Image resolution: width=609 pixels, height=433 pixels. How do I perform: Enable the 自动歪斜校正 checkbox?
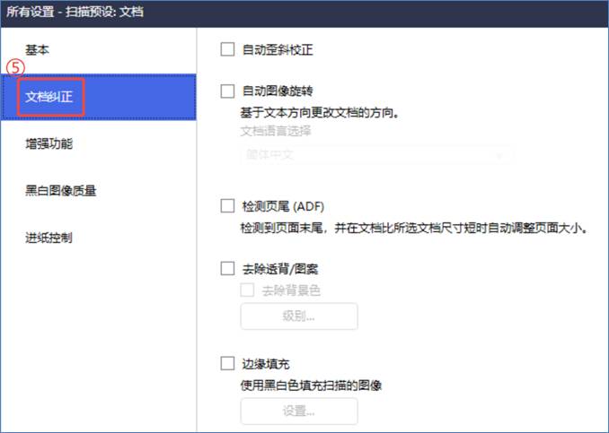[x=227, y=50]
